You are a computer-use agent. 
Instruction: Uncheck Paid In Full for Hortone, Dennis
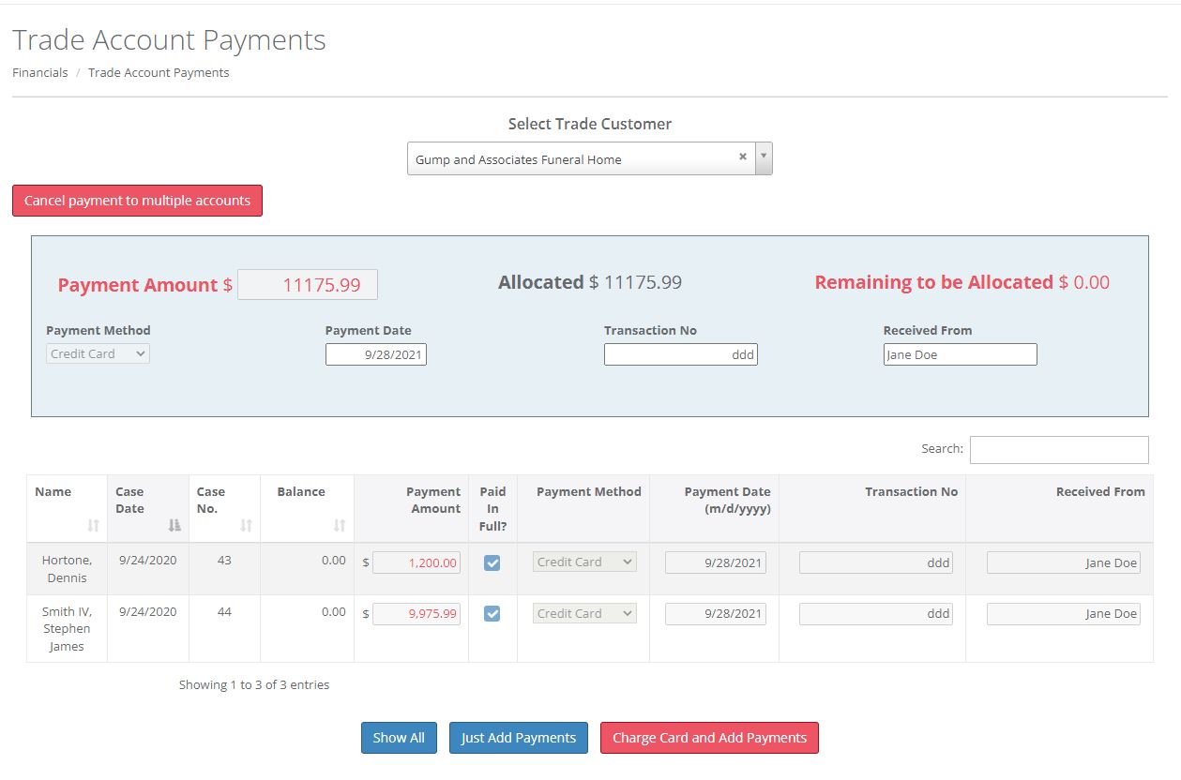(x=492, y=562)
